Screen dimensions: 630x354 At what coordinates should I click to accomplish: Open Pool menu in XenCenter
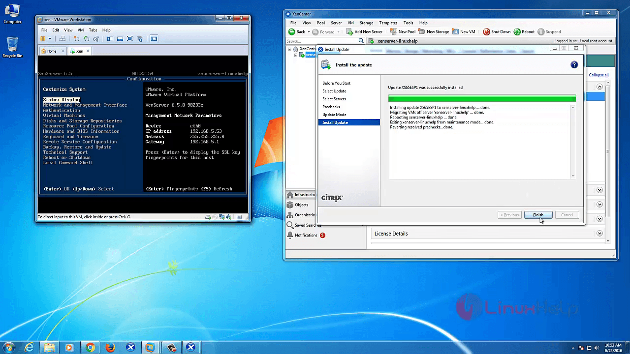click(x=321, y=23)
